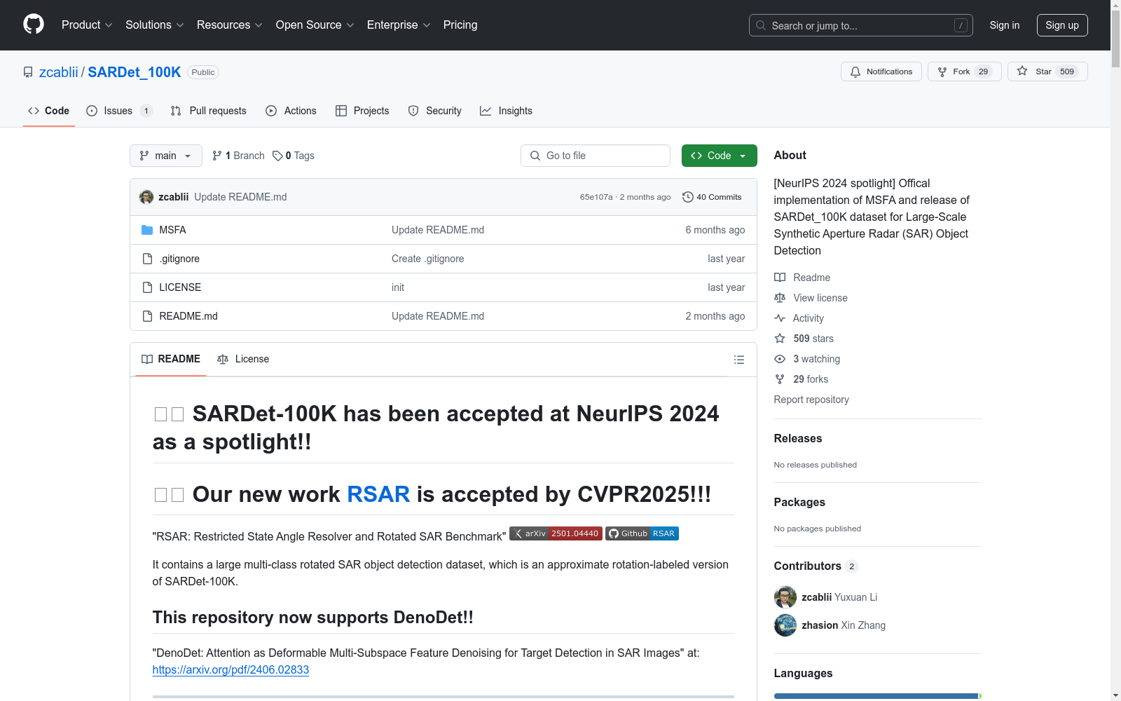Viewport: 1121px width, 701px height.
Task: Open the SARDet_100K repository name link
Action: 135,72
